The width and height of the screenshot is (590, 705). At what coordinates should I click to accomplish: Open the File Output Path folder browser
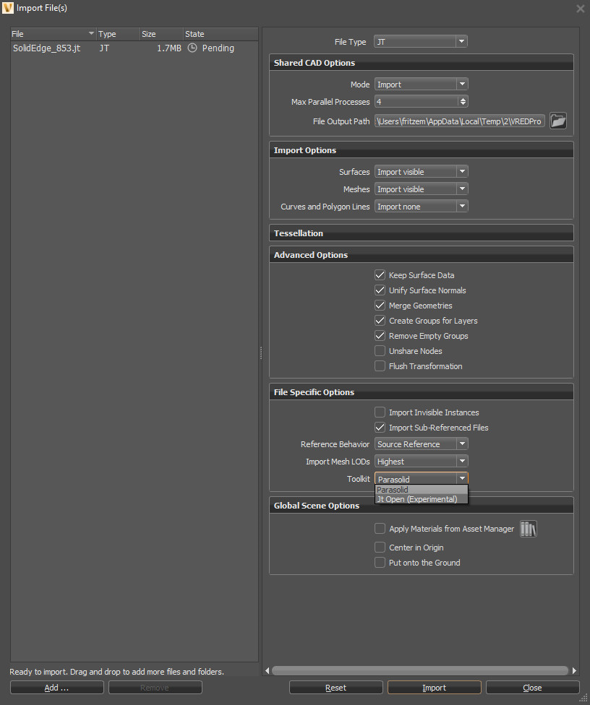[558, 121]
